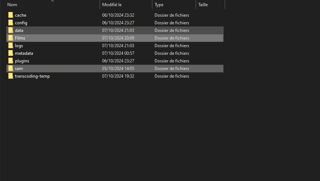This screenshot has width=320, height=181.
Task: Click the cache folder icon
Action: click(x=11, y=15)
